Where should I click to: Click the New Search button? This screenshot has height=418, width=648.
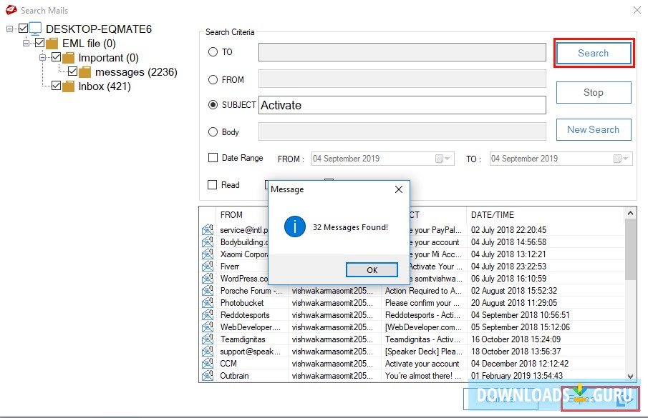tap(593, 129)
